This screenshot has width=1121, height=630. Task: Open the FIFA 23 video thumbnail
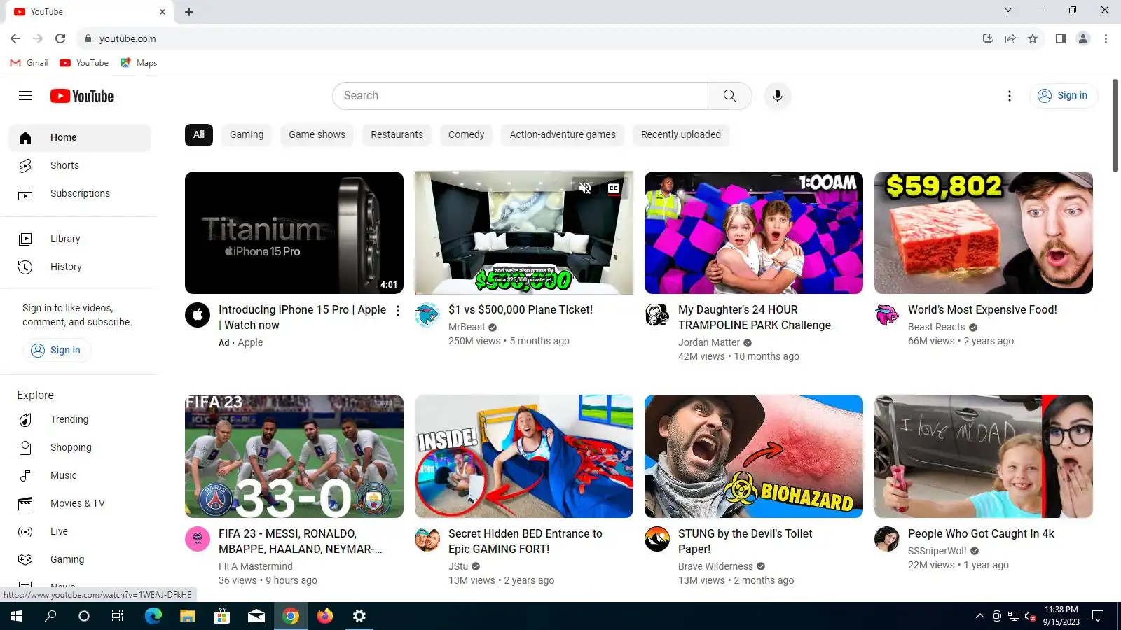point(294,456)
